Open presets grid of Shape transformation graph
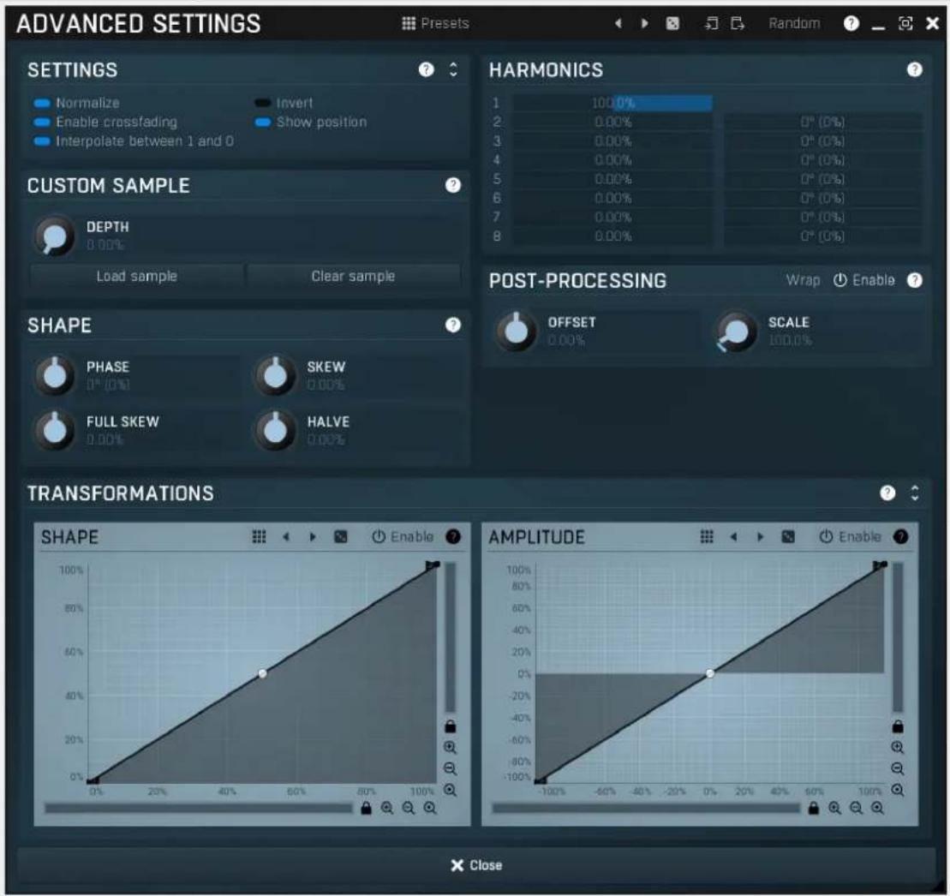The image size is (950, 896). (259, 536)
